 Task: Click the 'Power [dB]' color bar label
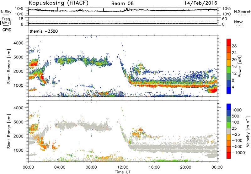tap(239, 66)
